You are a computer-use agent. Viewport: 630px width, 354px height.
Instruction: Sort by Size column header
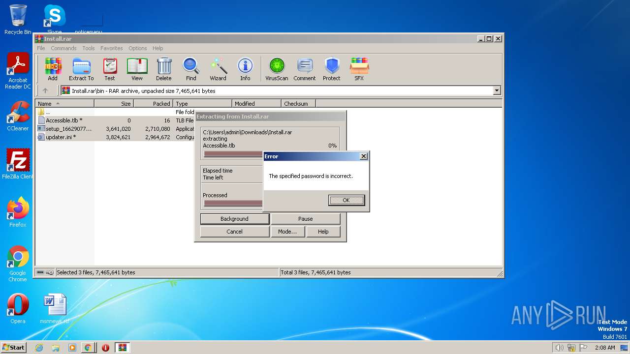pyautogui.click(x=114, y=104)
